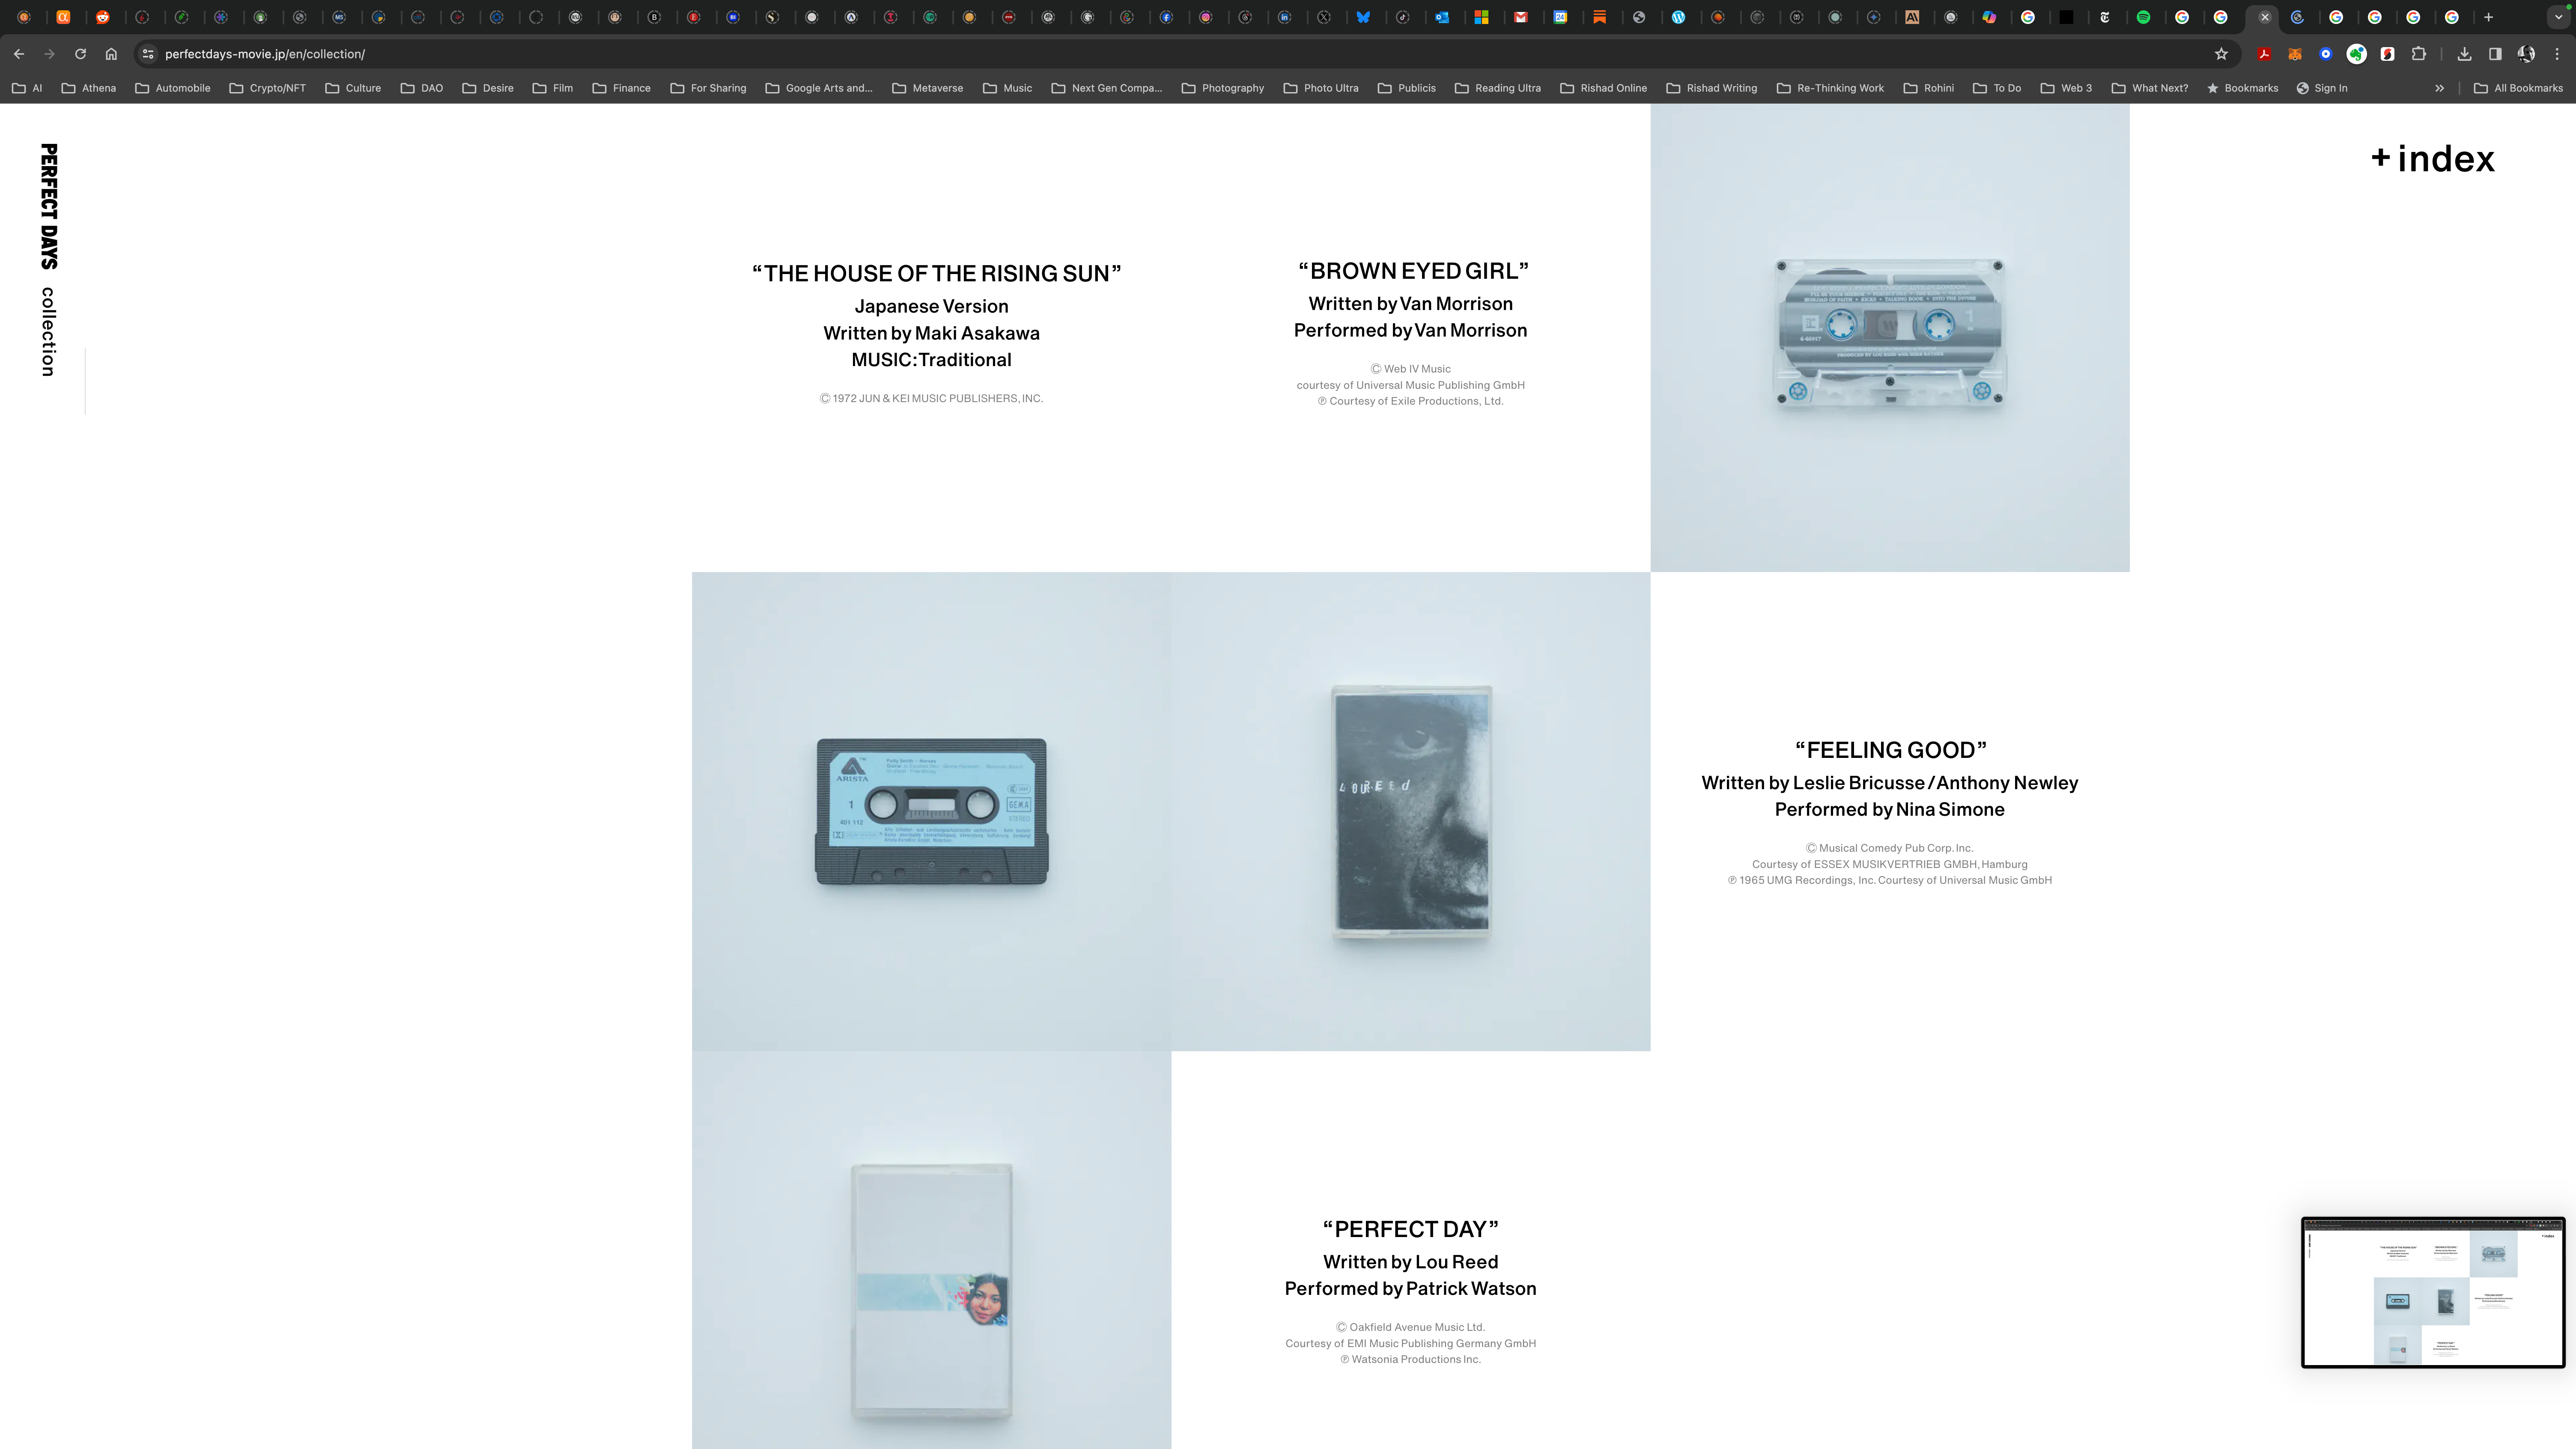Click "Performed by Patrick Watson" text

1410,1289
